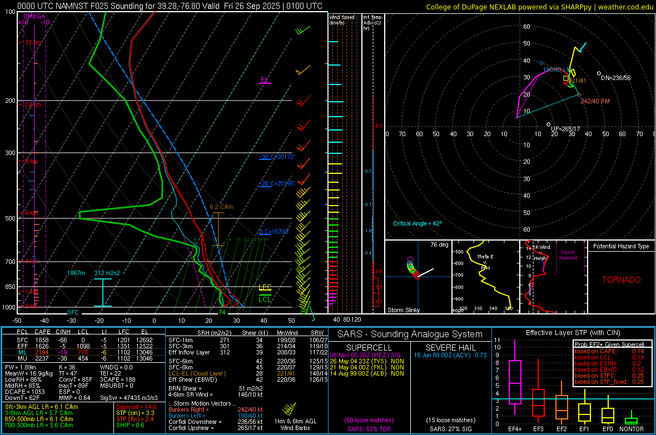Viewport: 656px width, 435px height.
Task: Click the PW = 1.89in value
Action: click(21, 367)
